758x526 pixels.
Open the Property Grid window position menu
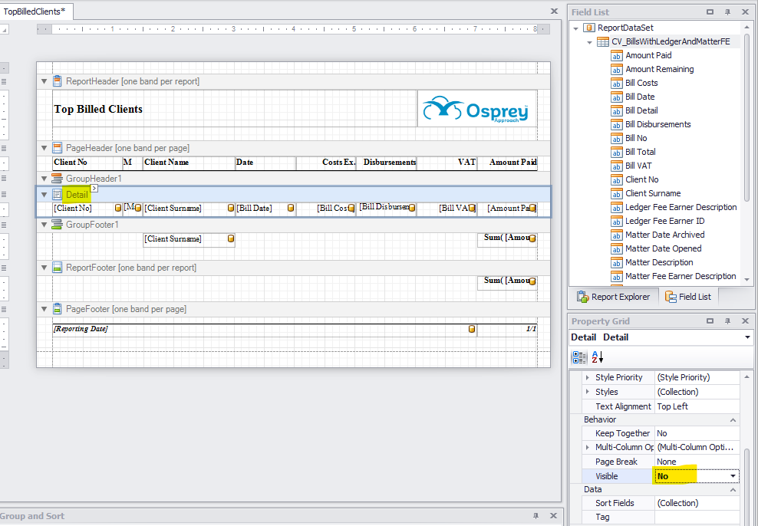coord(710,321)
